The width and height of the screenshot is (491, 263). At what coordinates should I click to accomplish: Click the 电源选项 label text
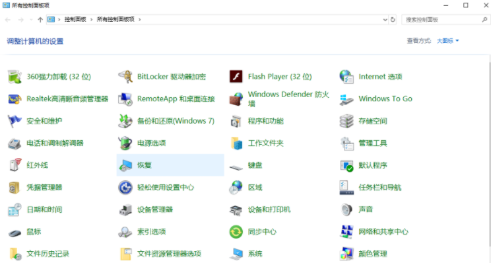[x=152, y=143]
